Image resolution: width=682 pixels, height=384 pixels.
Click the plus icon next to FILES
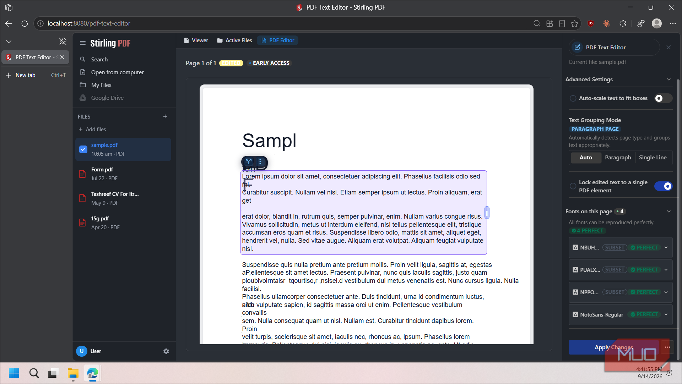(x=165, y=116)
